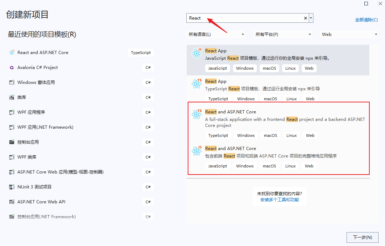Clear the search box with the X button

coord(305,18)
